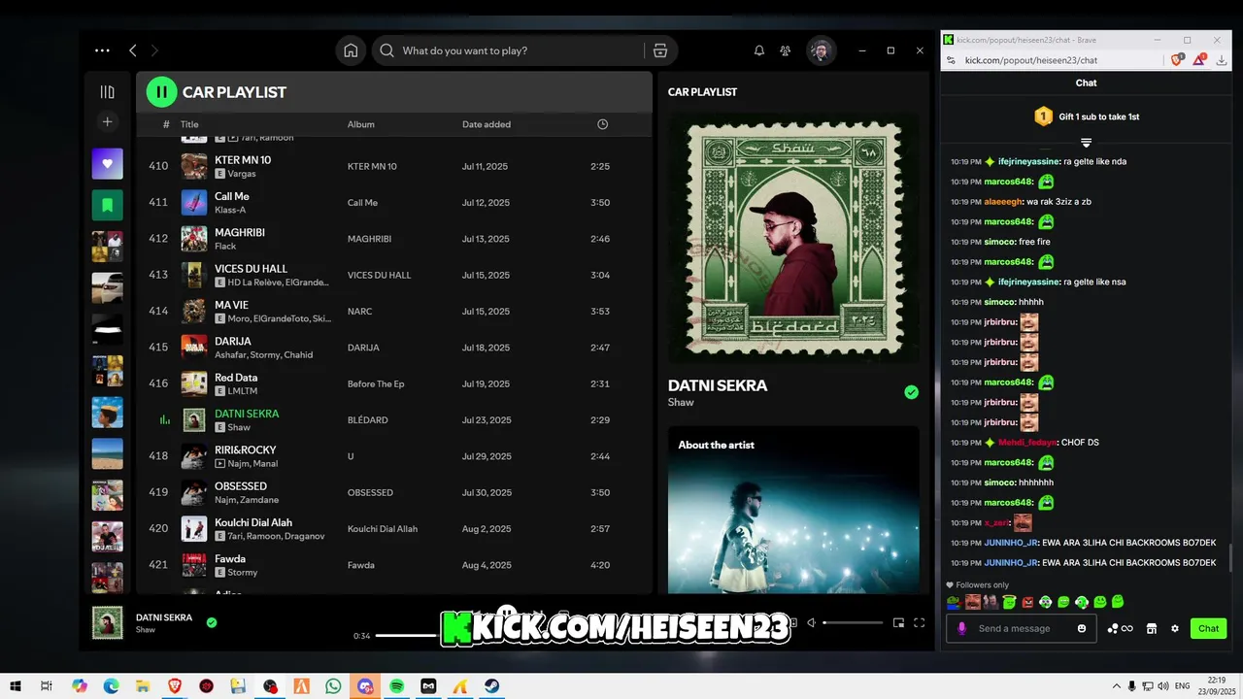
Task: Open Brave Rewards triangle icon
Action: pyautogui.click(x=1200, y=60)
